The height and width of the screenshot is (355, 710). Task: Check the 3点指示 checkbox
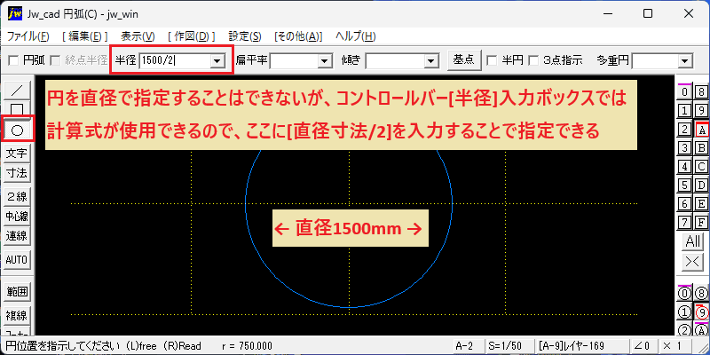coord(534,60)
